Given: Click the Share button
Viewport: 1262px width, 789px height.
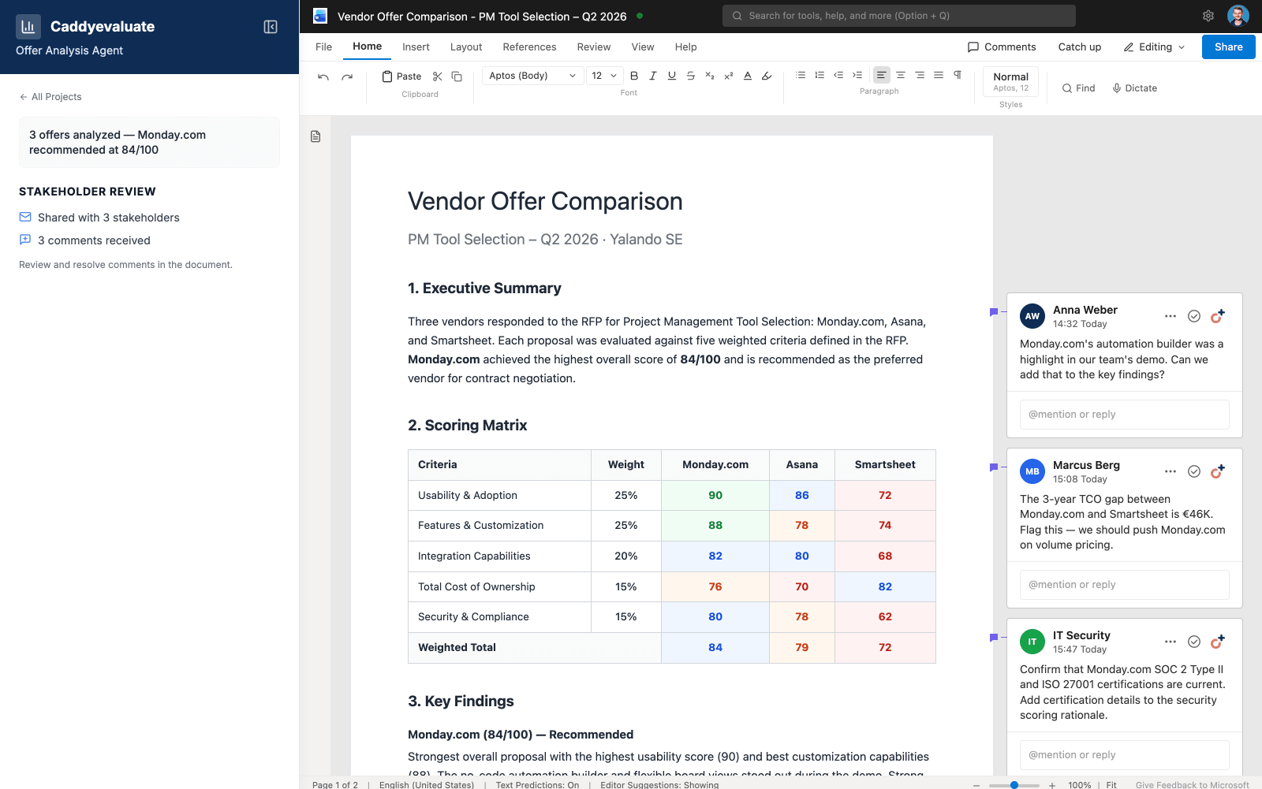Looking at the screenshot, I should click(1228, 47).
